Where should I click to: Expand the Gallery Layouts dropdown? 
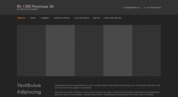point(82,18)
